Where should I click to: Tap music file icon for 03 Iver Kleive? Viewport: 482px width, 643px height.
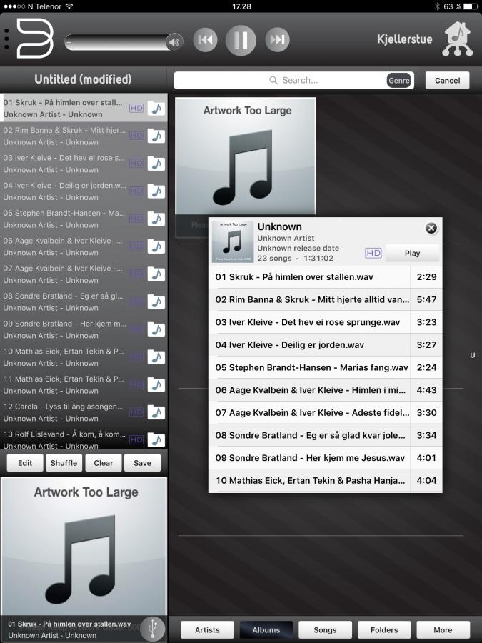(156, 164)
